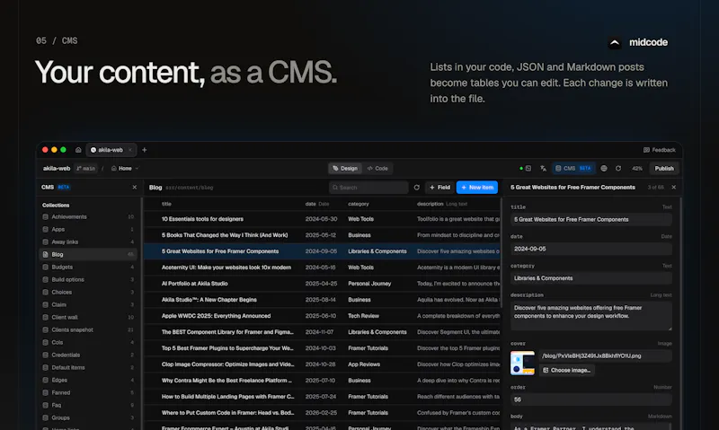Edit the cover image path field

point(605,355)
